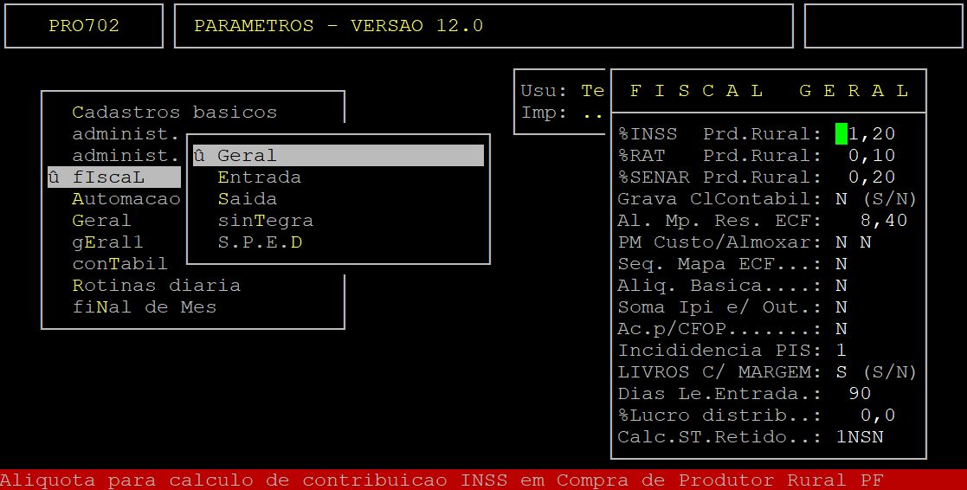Click the Dias Le.Entrada value 90
This screenshot has width=967, height=490.
coord(859,394)
